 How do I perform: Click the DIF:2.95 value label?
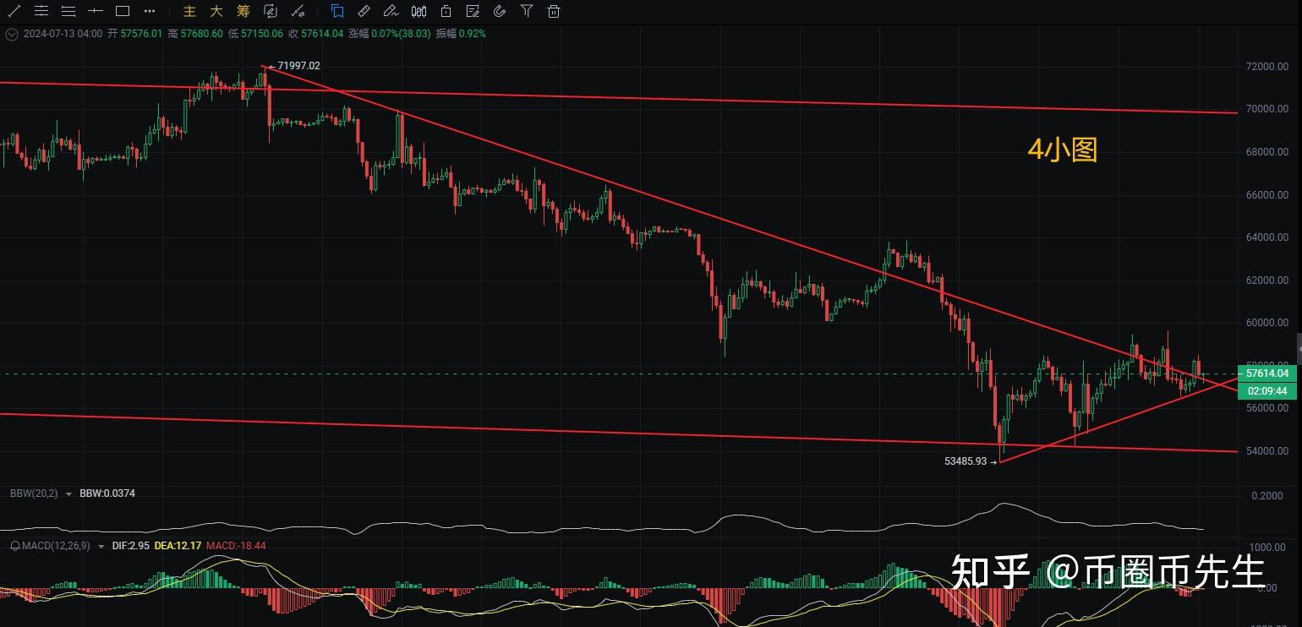click(131, 546)
